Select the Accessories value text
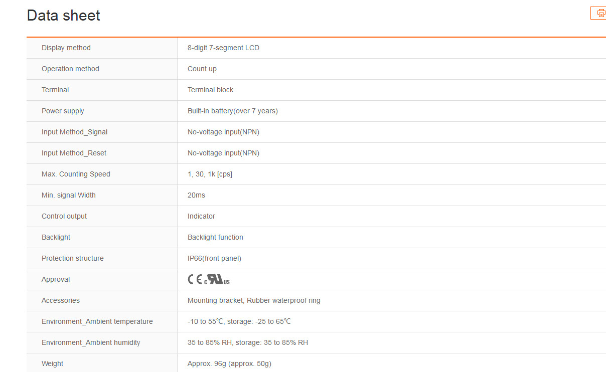 pyautogui.click(x=254, y=301)
